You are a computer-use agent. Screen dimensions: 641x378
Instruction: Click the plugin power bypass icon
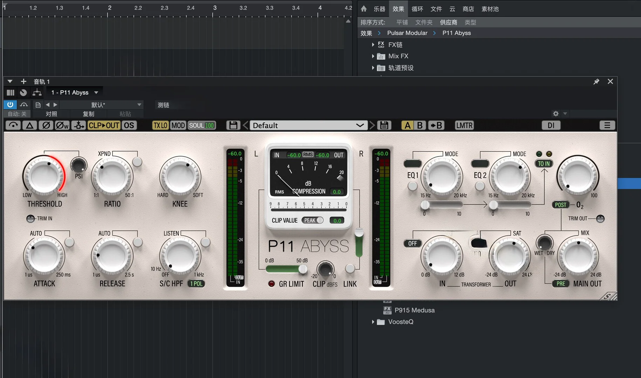10,105
